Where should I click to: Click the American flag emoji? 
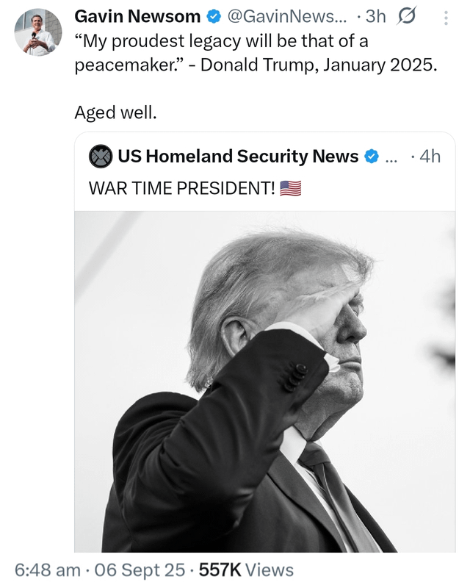pos(290,188)
